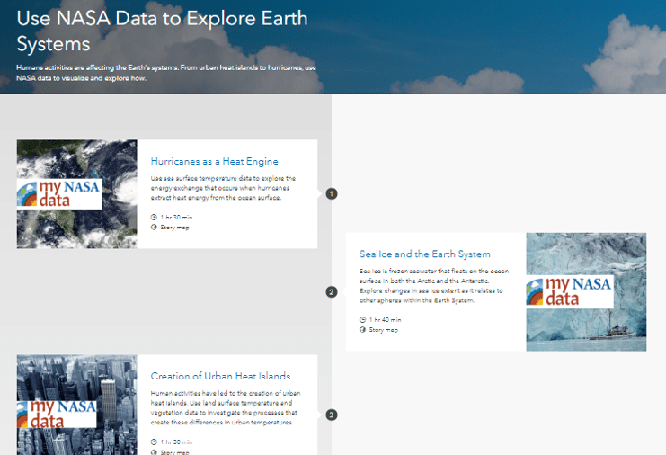Open the Sea Ice and the Earth System link
The width and height of the screenshot is (666, 455).
pos(425,254)
